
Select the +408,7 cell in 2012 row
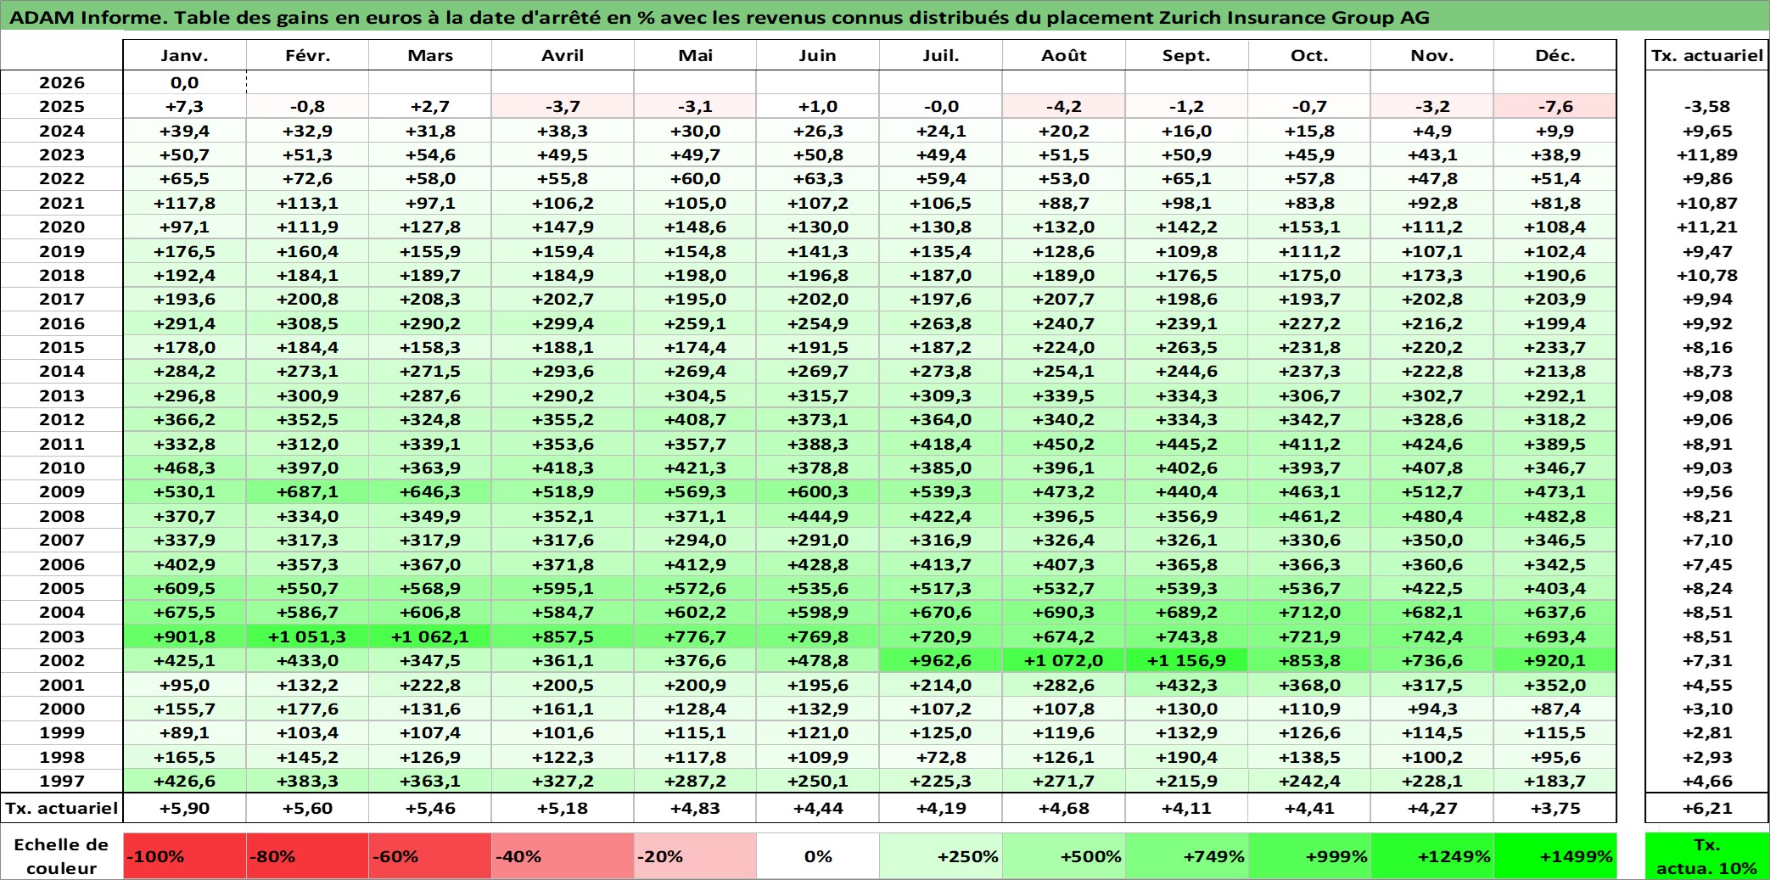tap(696, 419)
